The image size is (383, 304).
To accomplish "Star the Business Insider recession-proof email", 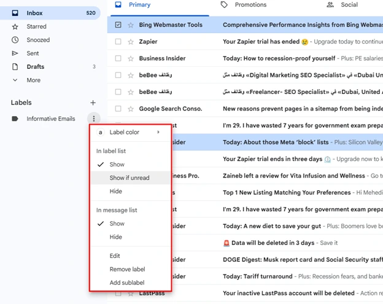I will pos(131,58).
